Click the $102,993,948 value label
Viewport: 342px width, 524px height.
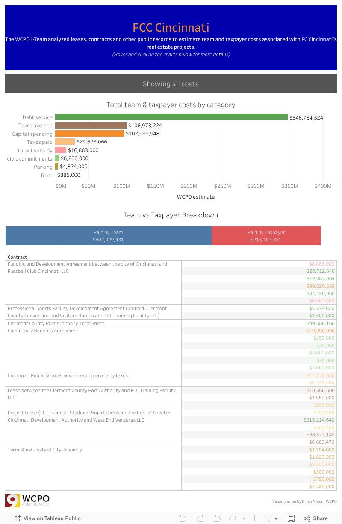pos(142,134)
